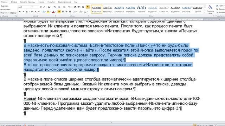
Task: Click Формат по образцу button
Action: pos(8,13)
